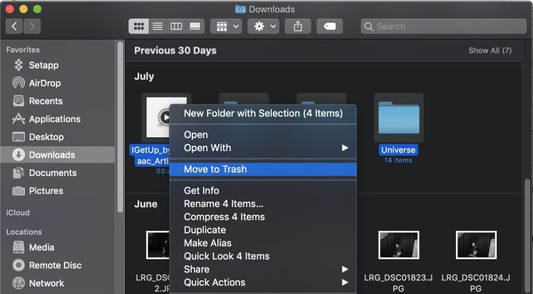Go forward with the forward arrow
This screenshot has width=533, height=294.
tap(32, 26)
